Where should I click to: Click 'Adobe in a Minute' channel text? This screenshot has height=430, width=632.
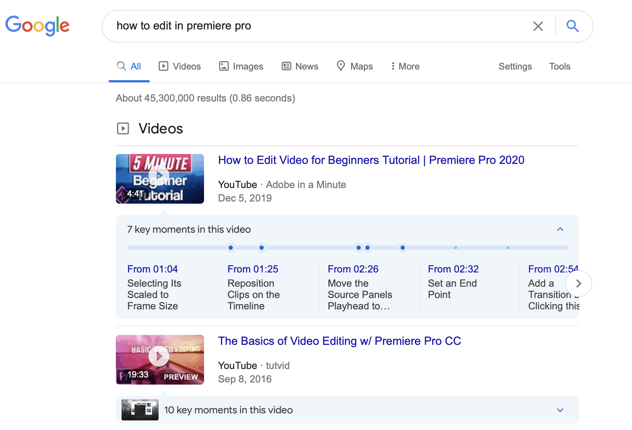tap(306, 185)
